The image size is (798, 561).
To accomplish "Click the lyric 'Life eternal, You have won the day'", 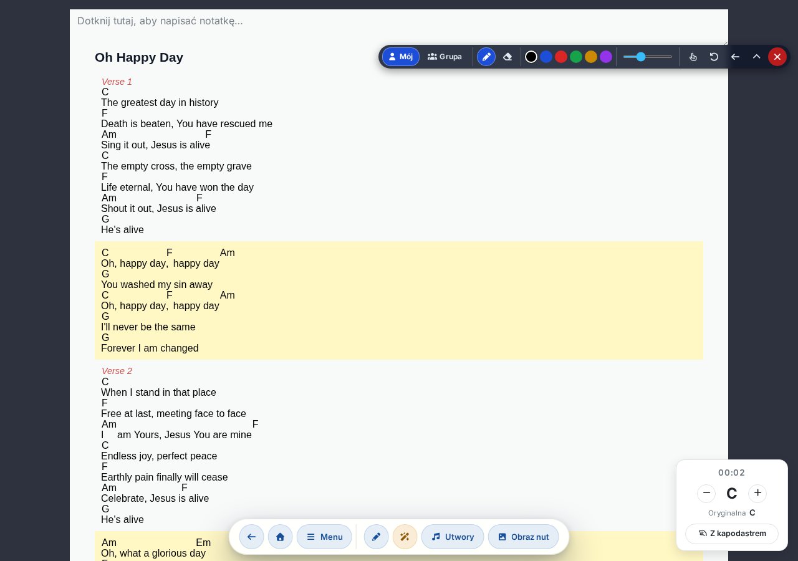I will coord(177,188).
